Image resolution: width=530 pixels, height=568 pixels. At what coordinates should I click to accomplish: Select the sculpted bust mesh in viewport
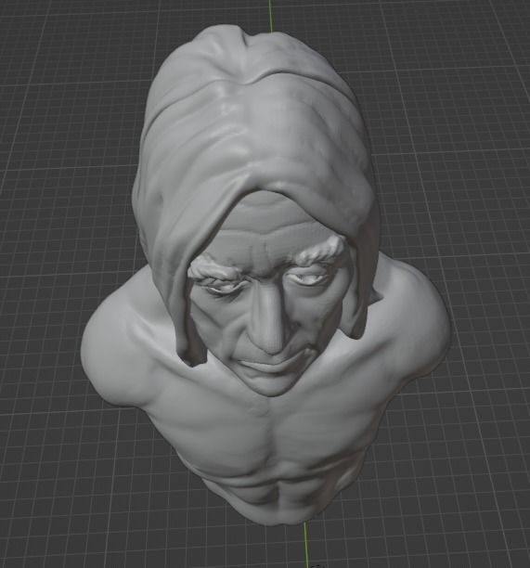(x=265, y=276)
